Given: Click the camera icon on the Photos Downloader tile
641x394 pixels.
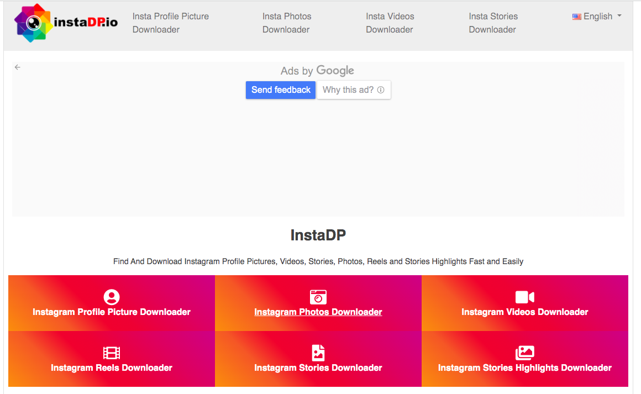Looking at the screenshot, I should tap(318, 297).
